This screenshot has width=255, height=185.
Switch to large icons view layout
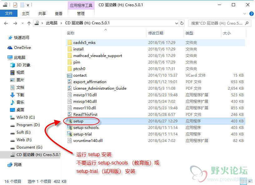tap(250, 181)
